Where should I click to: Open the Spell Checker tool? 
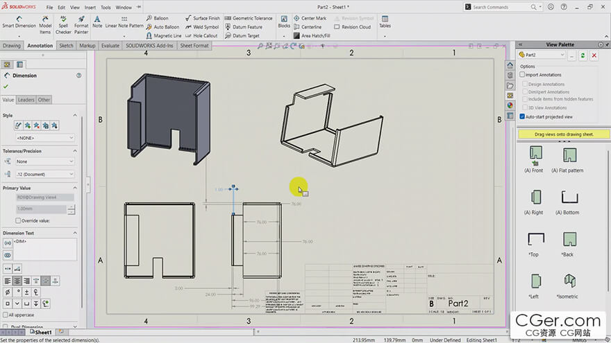pos(63,22)
